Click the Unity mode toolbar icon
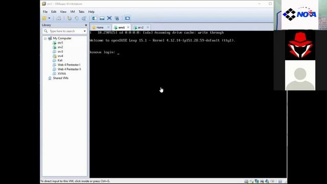The height and width of the screenshot is (184, 327). (117, 18)
